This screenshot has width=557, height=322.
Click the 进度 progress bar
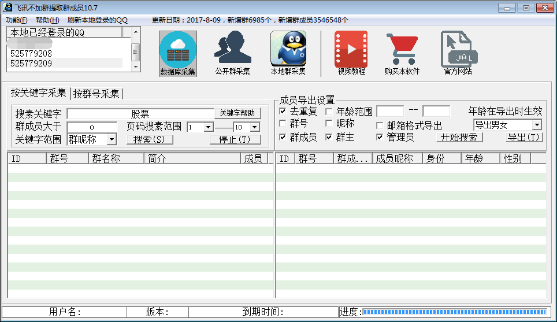[454, 312]
